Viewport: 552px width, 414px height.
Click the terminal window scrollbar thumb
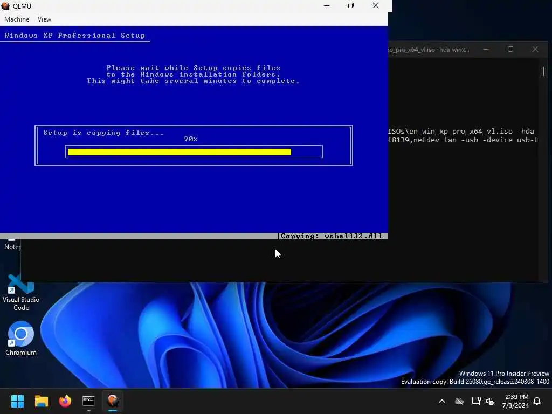click(x=543, y=72)
